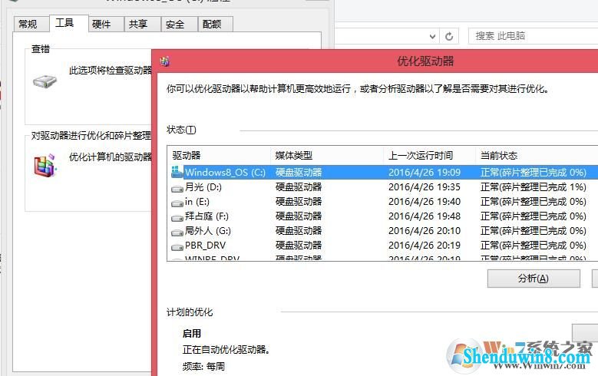The image size is (598, 376).
Task: Switch to the 硬件 tab
Action: point(106,24)
